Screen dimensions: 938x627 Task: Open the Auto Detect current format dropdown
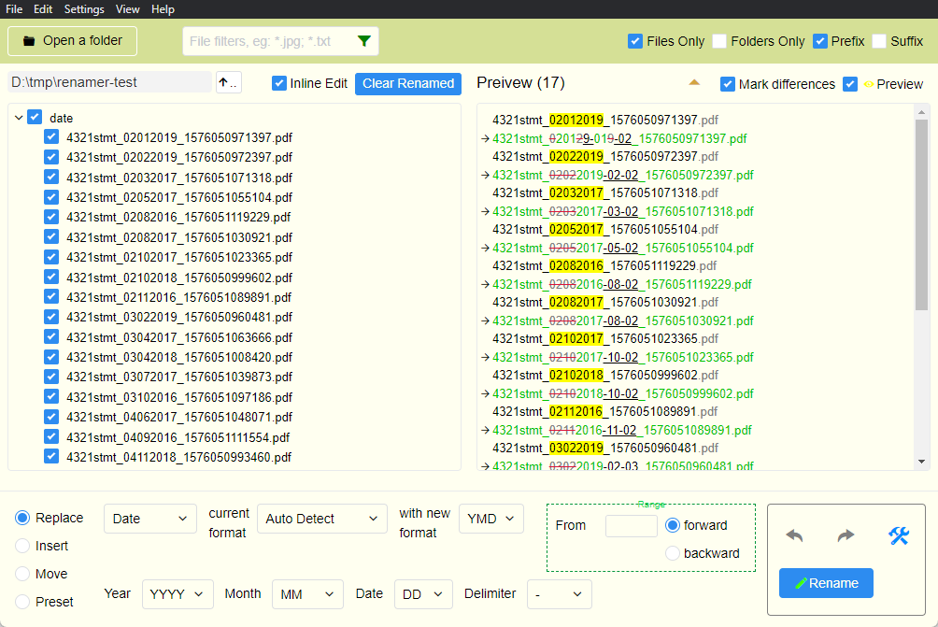(x=322, y=519)
